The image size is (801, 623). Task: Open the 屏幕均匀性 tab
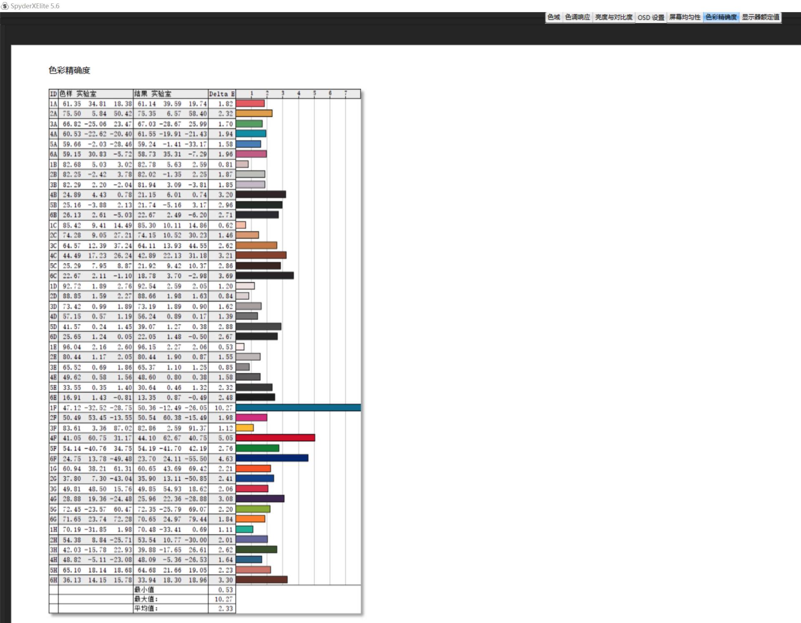click(x=685, y=17)
